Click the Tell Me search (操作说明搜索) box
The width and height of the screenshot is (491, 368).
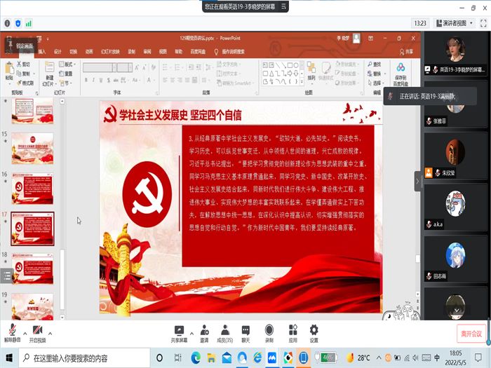(229, 52)
